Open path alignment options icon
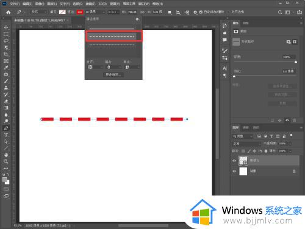 [x=178, y=12]
